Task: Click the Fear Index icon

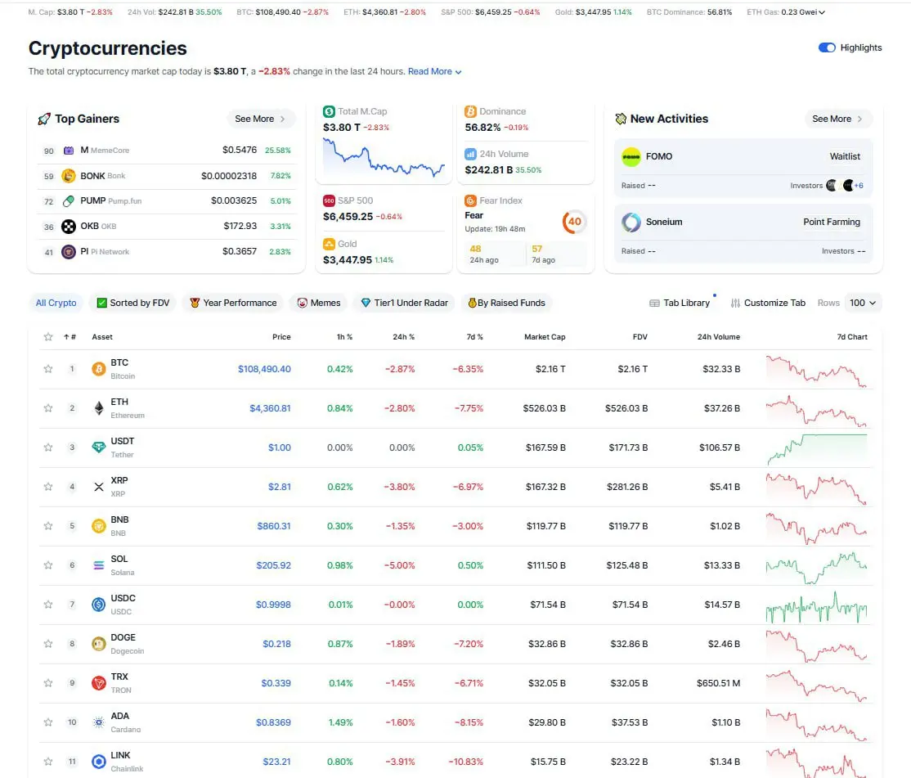Action: tap(470, 200)
